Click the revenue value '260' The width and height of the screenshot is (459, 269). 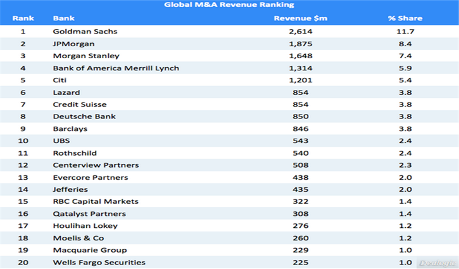pyautogui.click(x=301, y=238)
